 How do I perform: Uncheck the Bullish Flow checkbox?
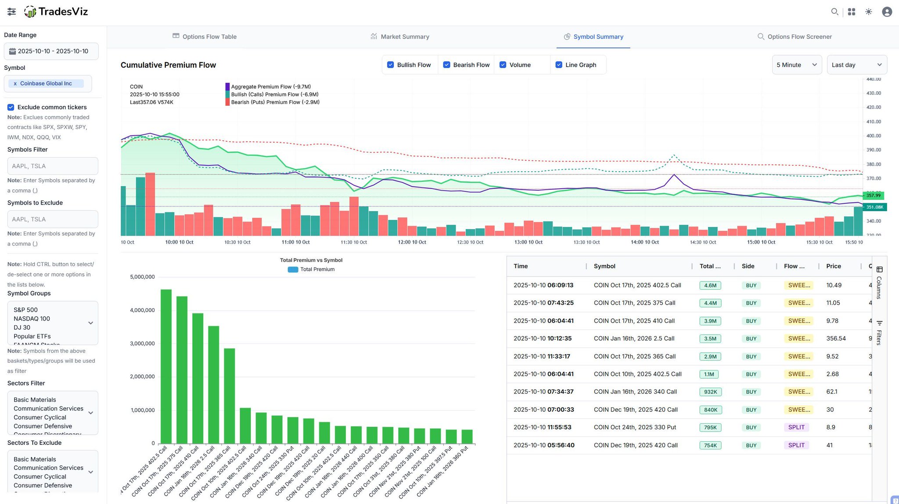click(390, 65)
